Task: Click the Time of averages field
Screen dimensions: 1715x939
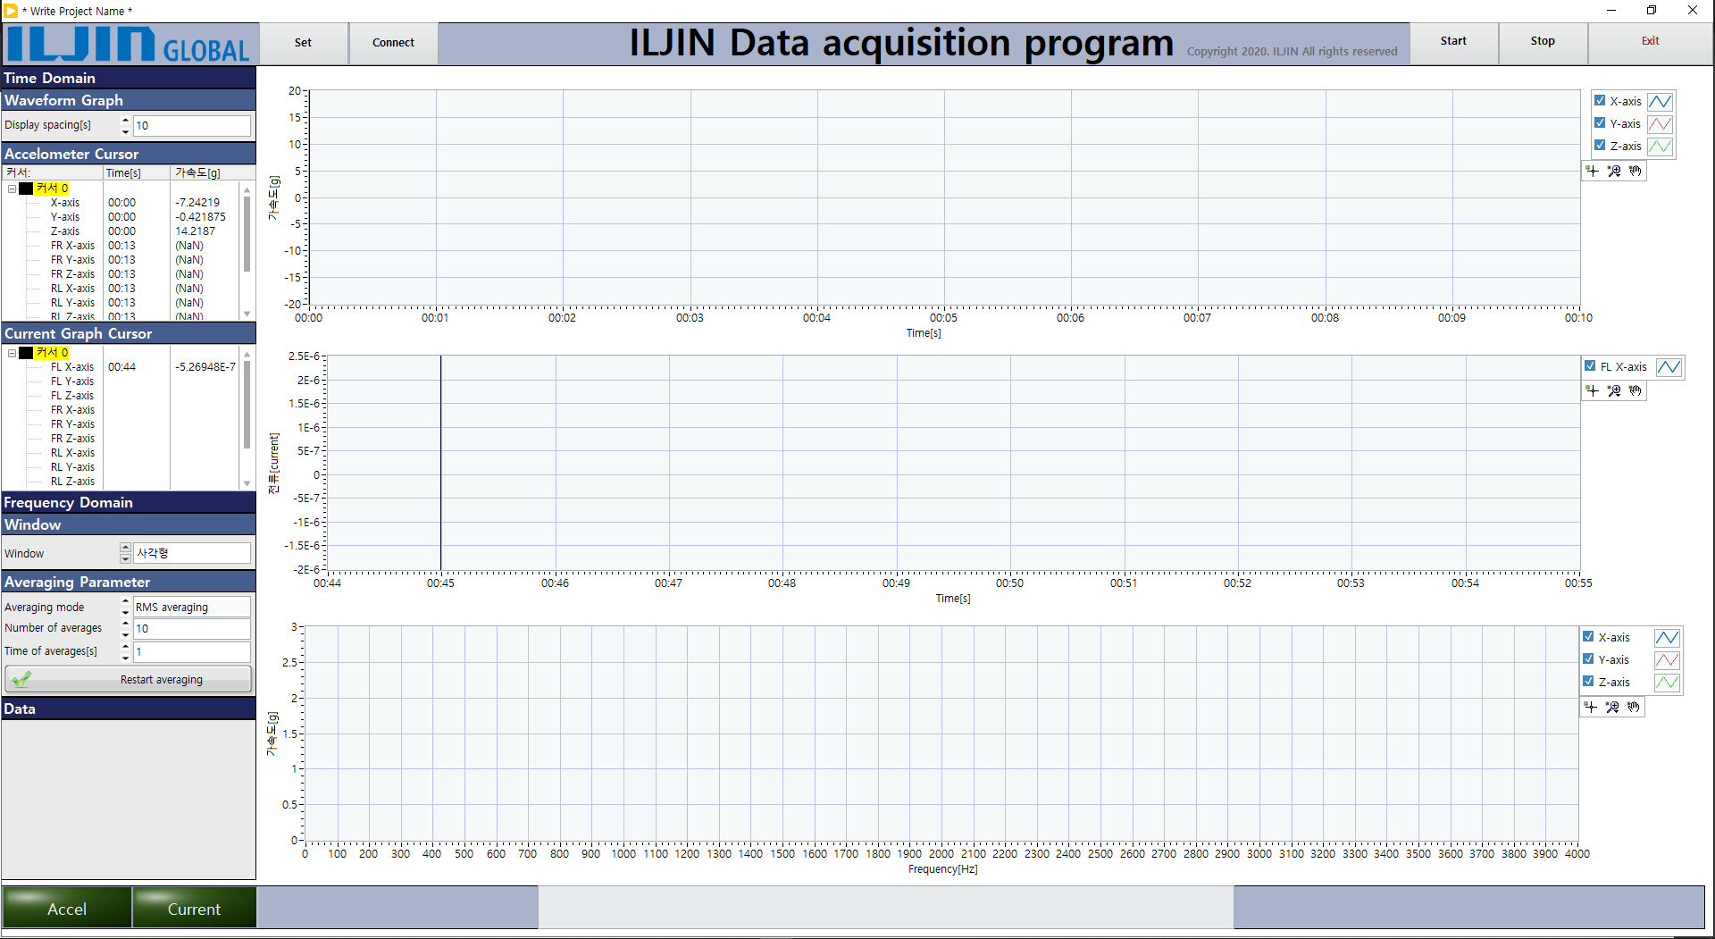Action: point(192,651)
